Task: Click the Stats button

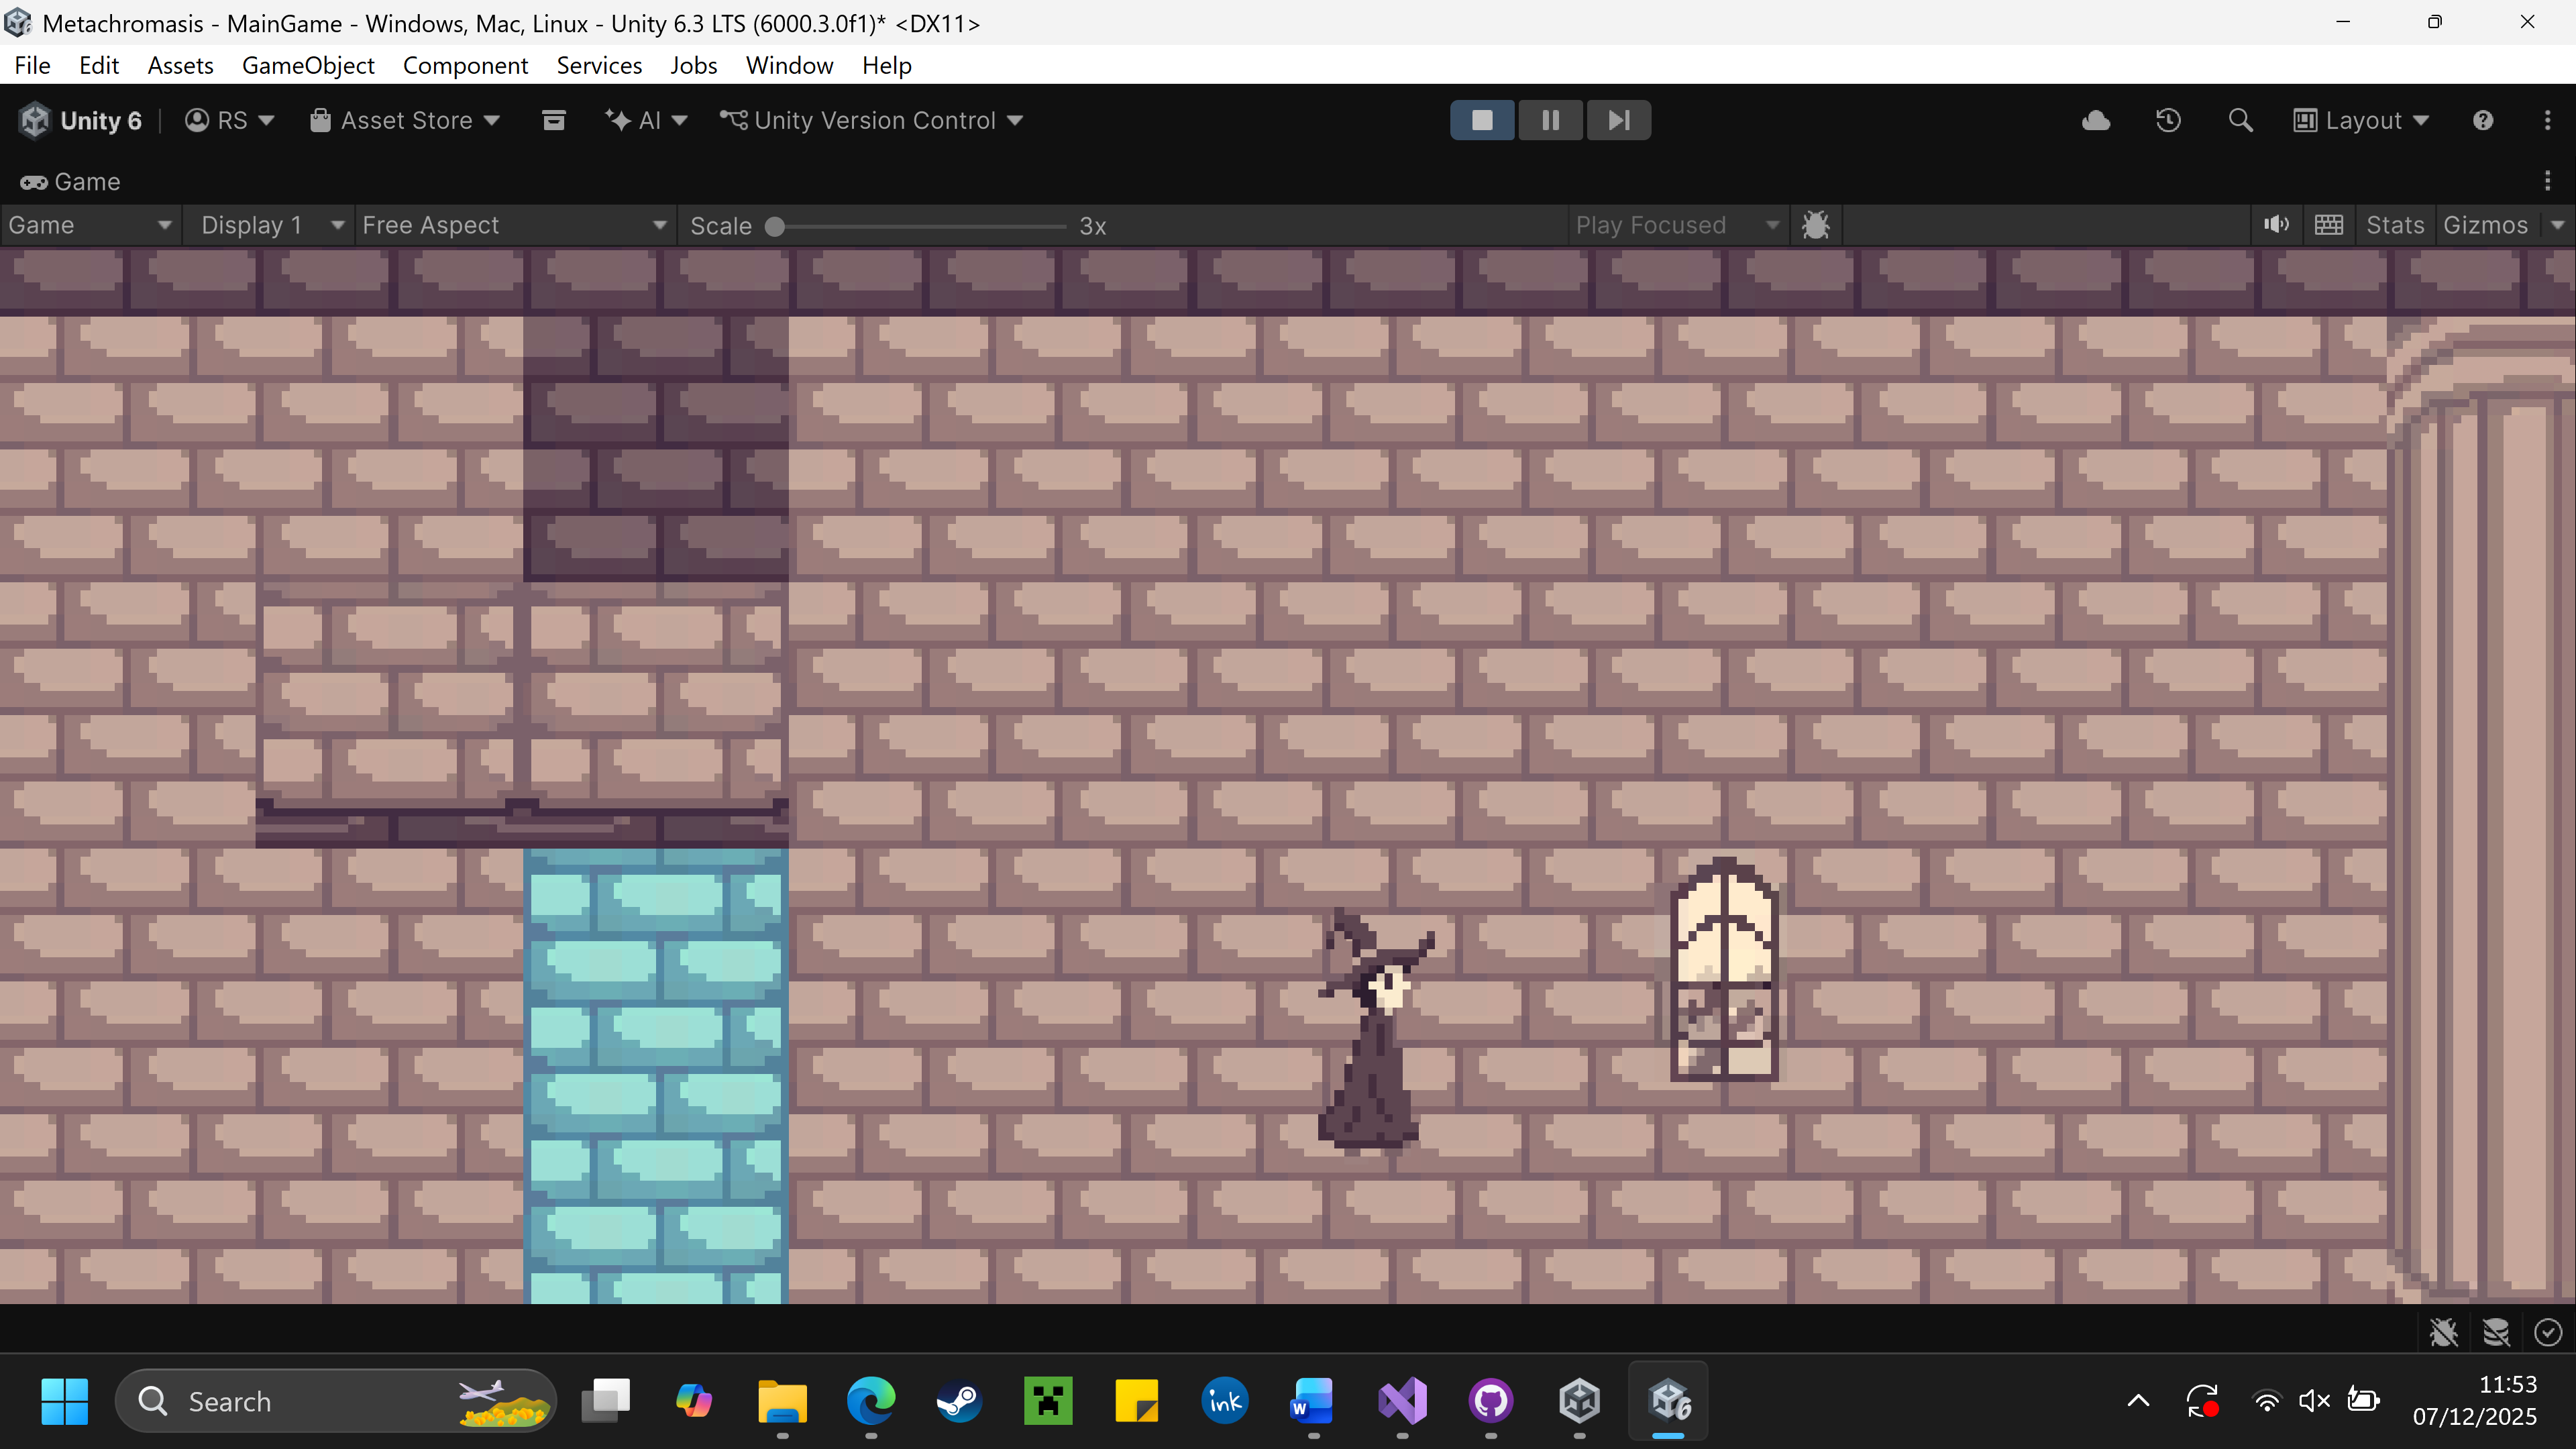Action: [x=2394, y=225]
